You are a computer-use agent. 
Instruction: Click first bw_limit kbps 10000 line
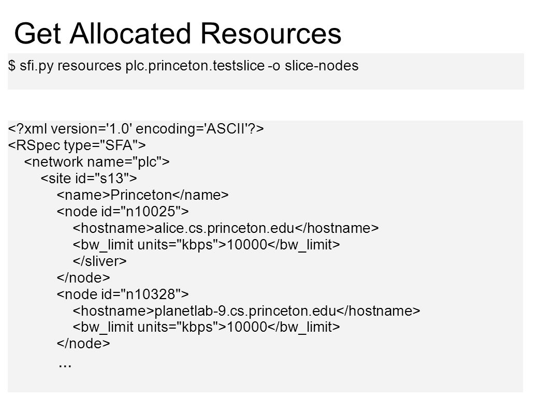click(x=206, y=244)
